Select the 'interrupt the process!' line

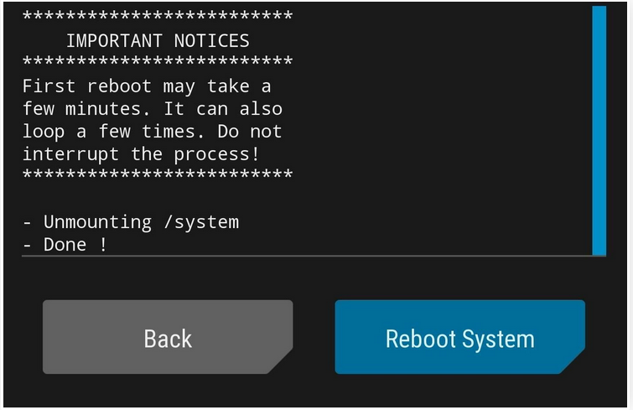(141, 154)
